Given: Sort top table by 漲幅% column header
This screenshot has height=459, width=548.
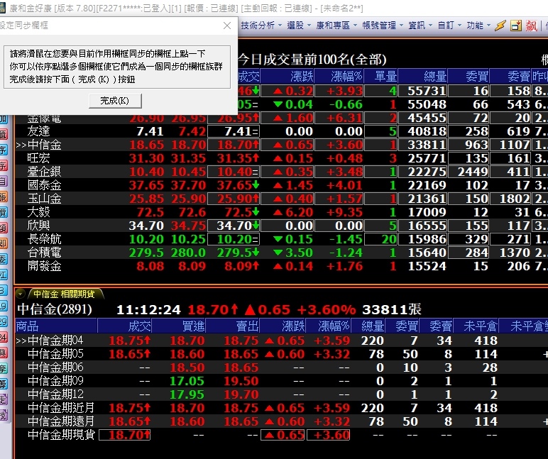Looking at the screenshot, I should click(339, 76).
